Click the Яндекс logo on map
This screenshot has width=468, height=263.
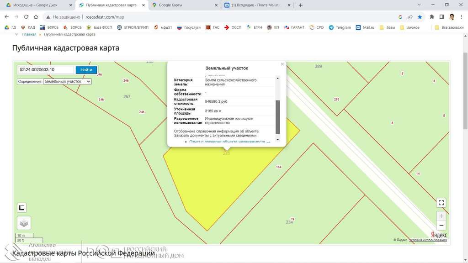click(439, 235)
